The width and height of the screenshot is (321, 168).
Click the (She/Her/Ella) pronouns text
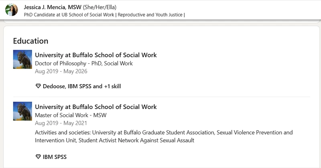[100, 7]
